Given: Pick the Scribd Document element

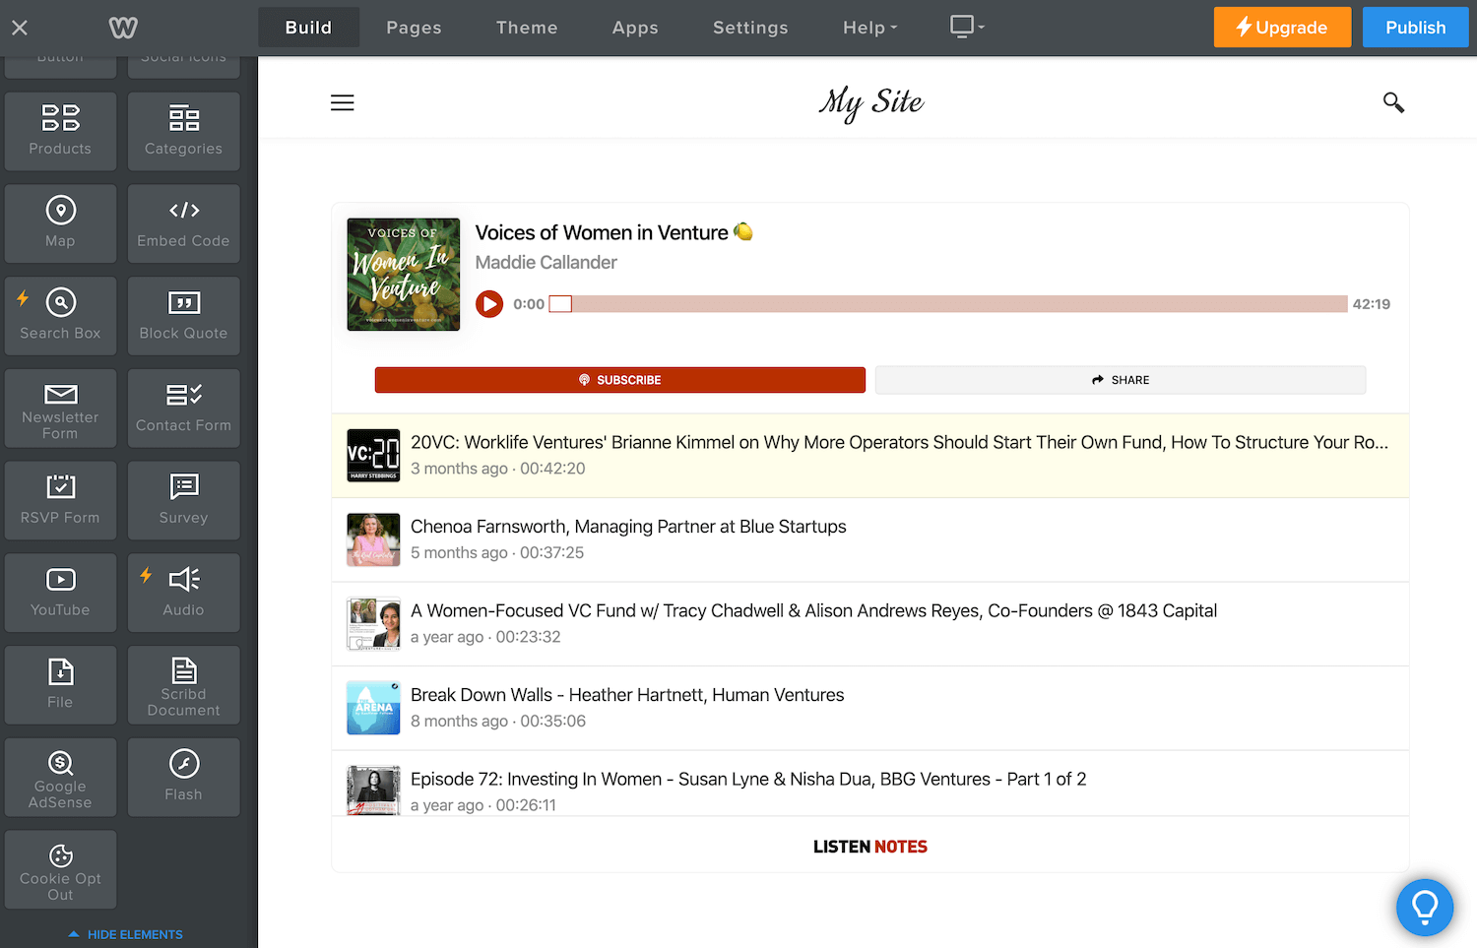Looking at the screenshot, I should click(183, 685).
